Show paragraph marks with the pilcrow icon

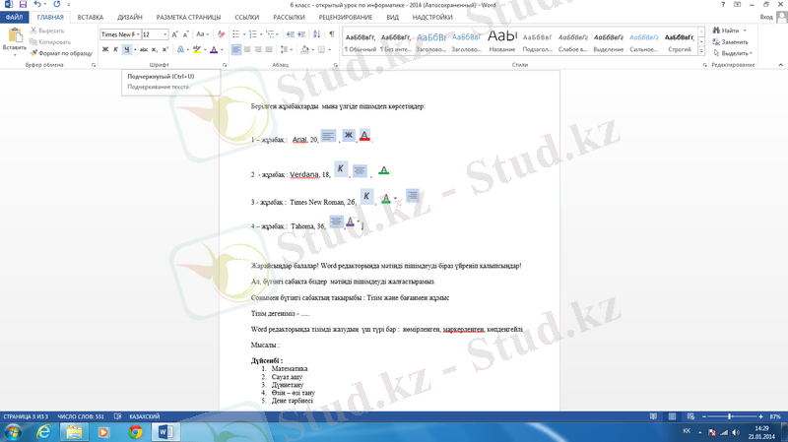point(332,34)
